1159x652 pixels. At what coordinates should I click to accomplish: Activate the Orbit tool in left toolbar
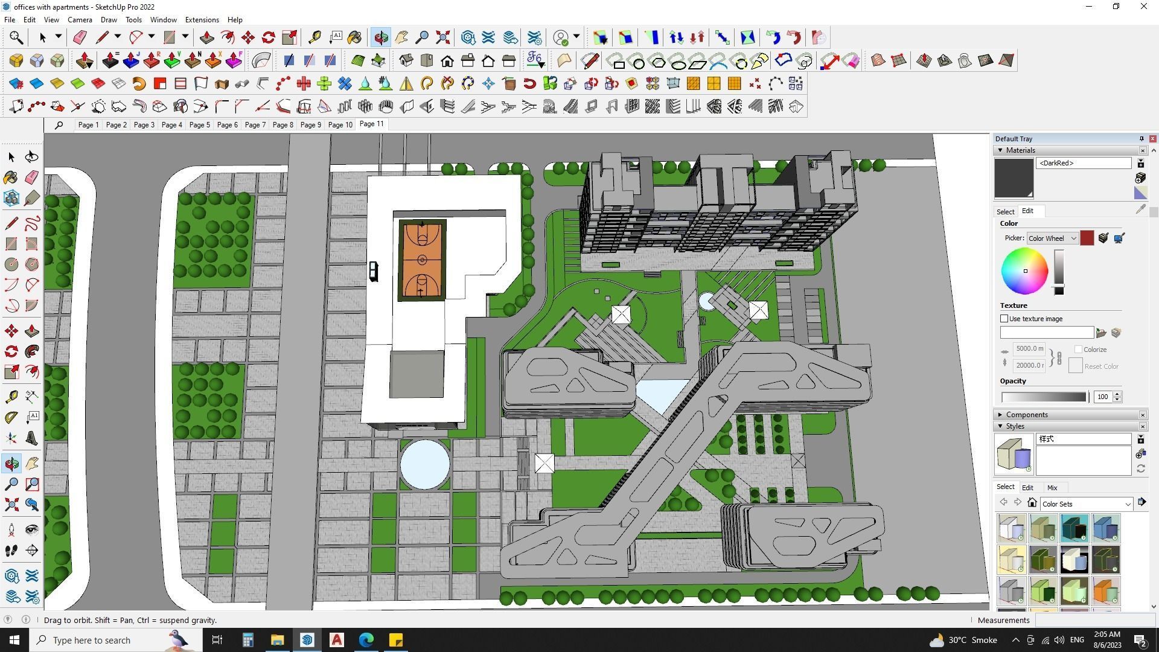click(11, 464)
